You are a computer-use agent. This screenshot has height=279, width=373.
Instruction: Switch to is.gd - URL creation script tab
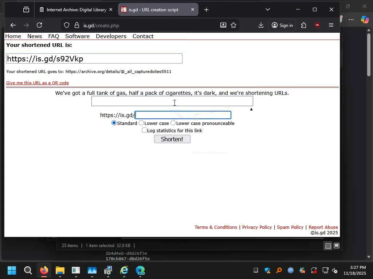pos(158,9)
